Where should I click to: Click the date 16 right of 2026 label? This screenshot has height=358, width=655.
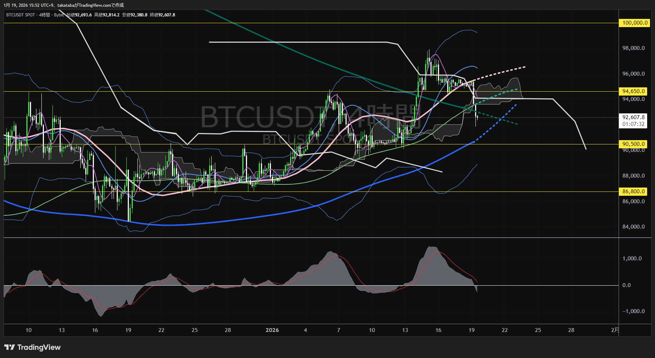[438, 330]
